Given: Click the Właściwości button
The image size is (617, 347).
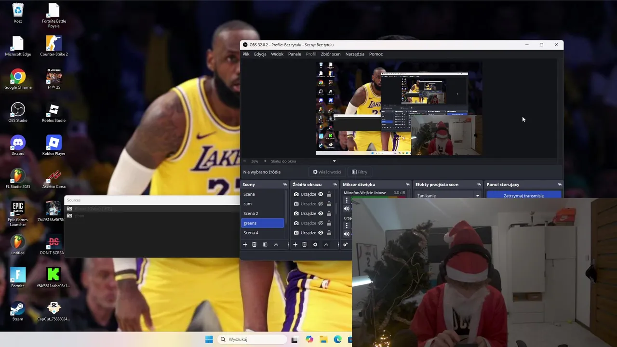Looking at the screenshot, I should (x=327, y=172).
